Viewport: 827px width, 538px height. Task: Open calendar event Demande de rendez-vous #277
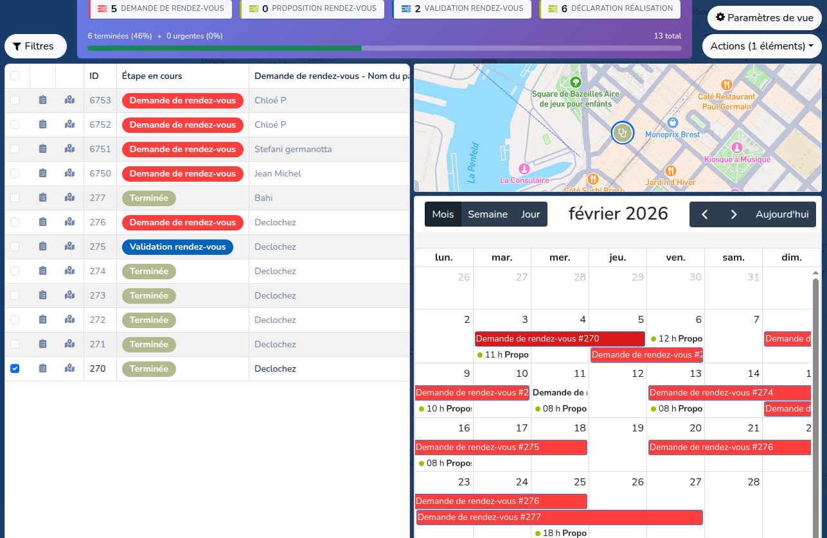coord(560,517)
